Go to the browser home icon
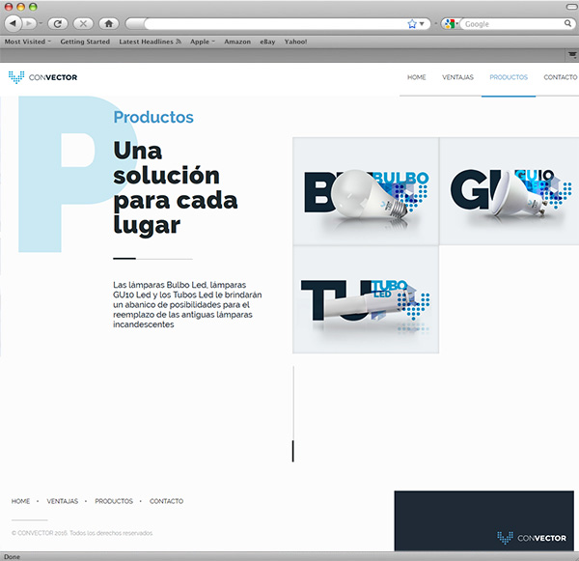 [x=108, y=23]
